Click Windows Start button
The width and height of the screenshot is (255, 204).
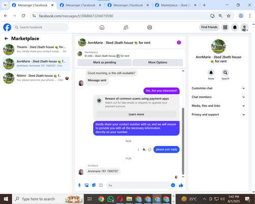point(6,199)
